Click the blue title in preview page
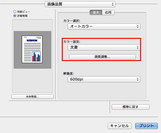161x133 pixels. (x=32, y=40)
